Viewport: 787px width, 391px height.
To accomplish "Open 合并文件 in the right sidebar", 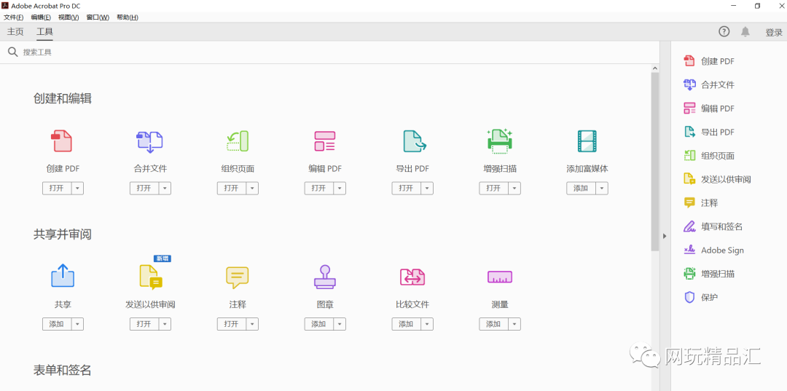I will click(709, 84).
